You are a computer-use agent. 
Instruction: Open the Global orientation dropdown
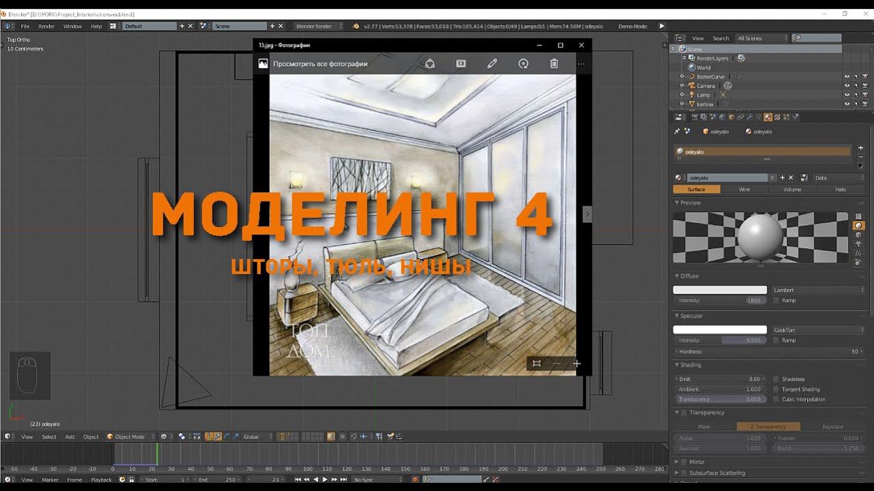(257, 436)
